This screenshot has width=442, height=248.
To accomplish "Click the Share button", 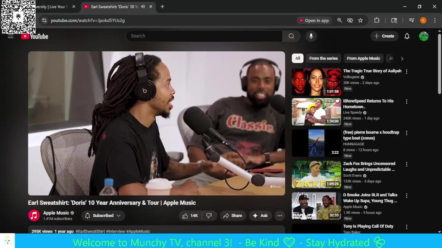I will [x=233, y=216].
